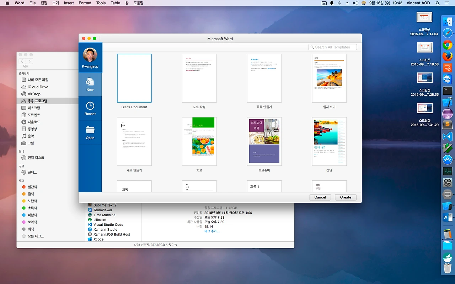
Task: Open the App Store from the Dock
Action: tap(447, 160)
